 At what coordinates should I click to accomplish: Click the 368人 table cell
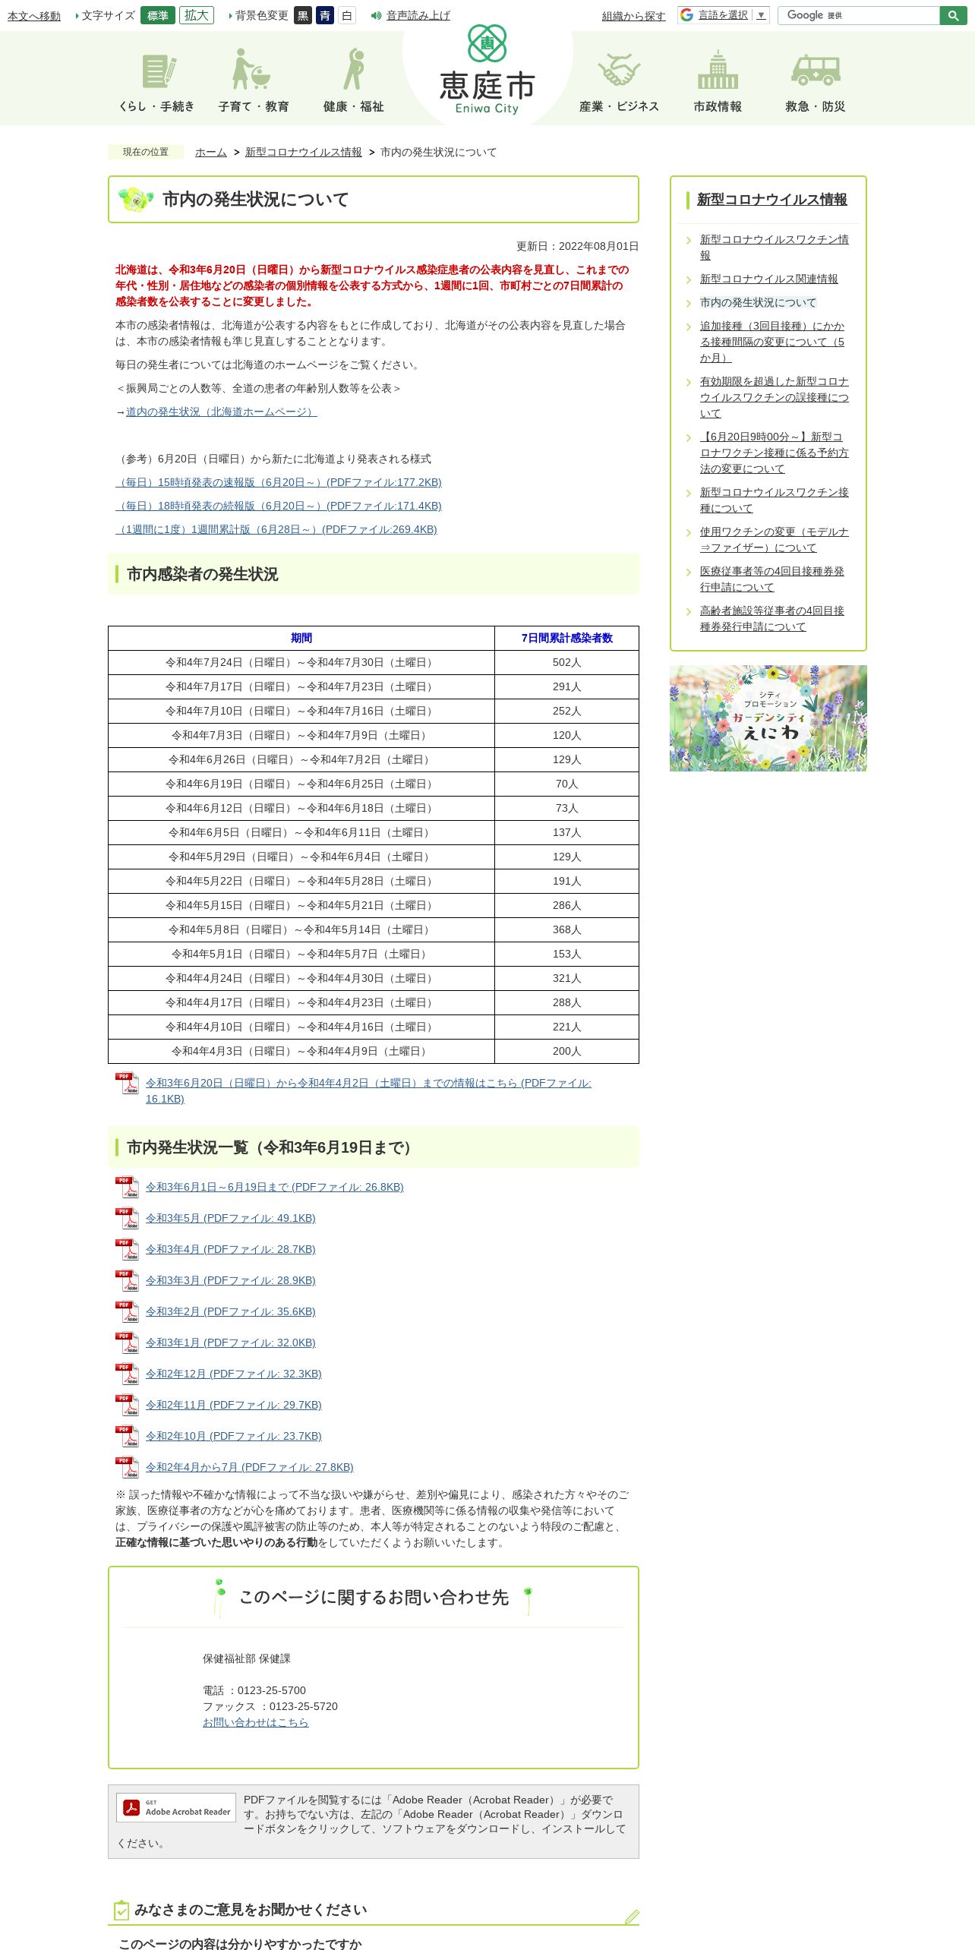(566, 929)
